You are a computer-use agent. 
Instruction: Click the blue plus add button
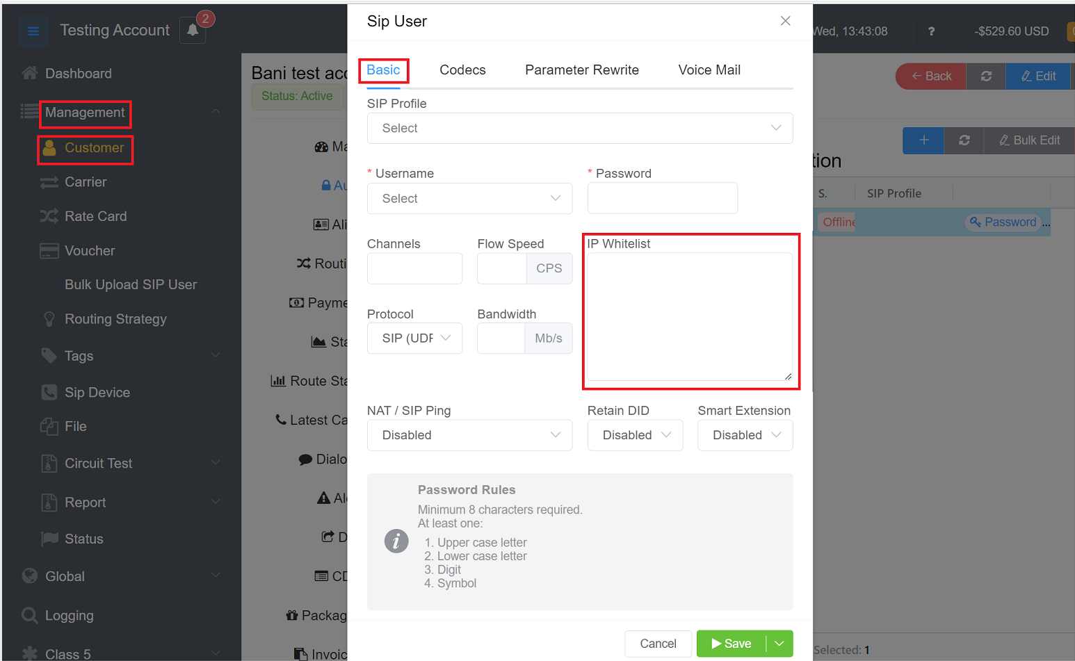[x=923, y=140]
